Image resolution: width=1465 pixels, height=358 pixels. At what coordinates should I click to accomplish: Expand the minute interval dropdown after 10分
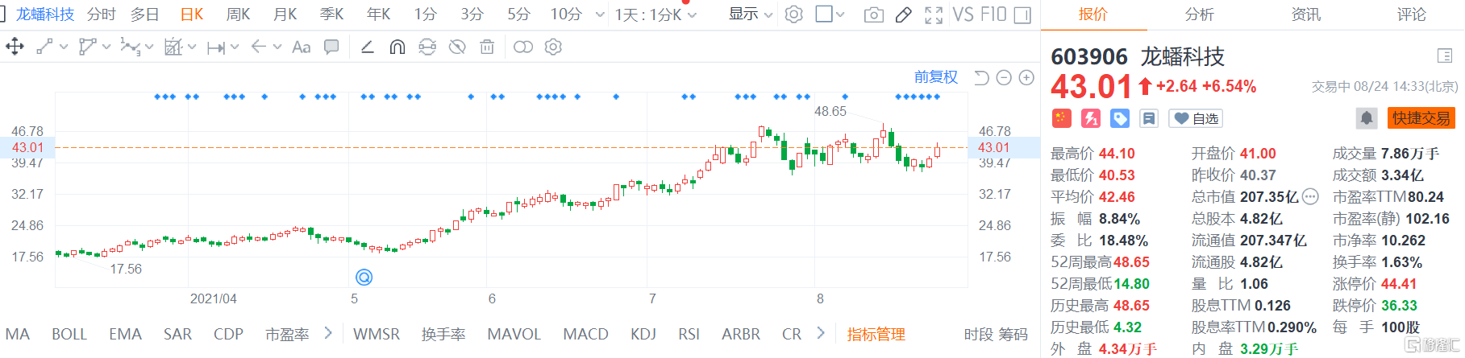click(x=599, y=14)
